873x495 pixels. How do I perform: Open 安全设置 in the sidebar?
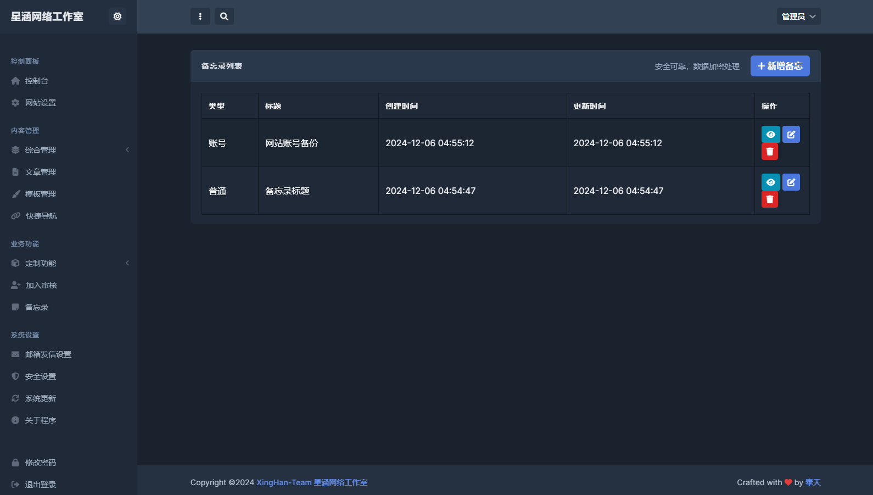pyautogui.click(x=41, y=376)
